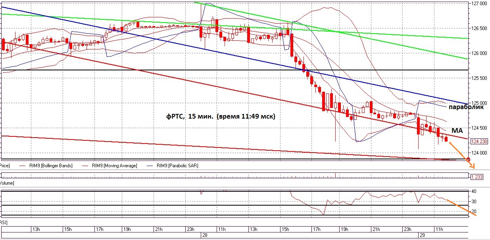Viewport: 490px width, 240px height.
Task: Click the RIM9 [Moving Average] legend entry
Action: coord(109,166)
